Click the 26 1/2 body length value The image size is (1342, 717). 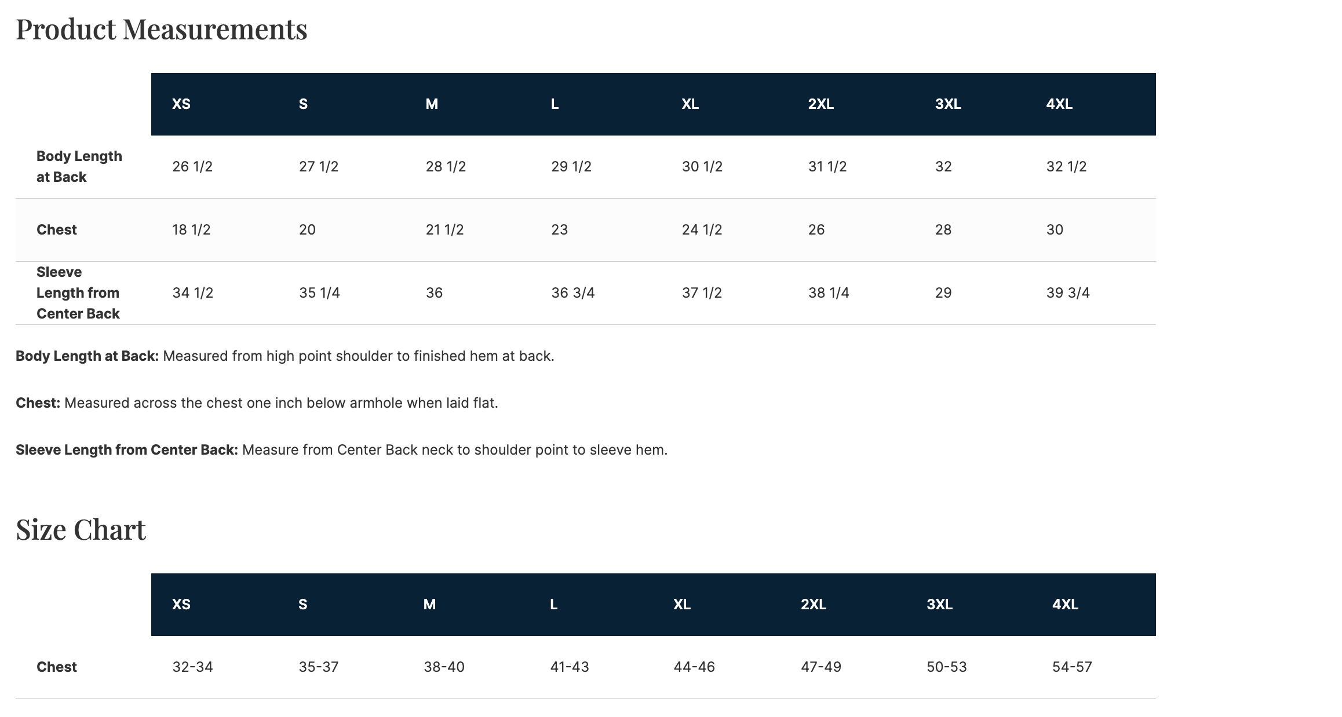pyautogui.click(x=192, y=167)
